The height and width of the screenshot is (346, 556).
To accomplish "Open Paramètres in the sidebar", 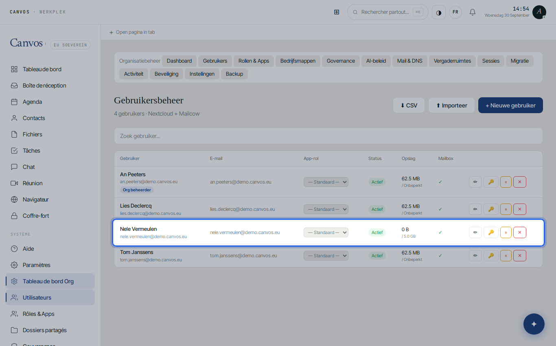I will (50, 265).
